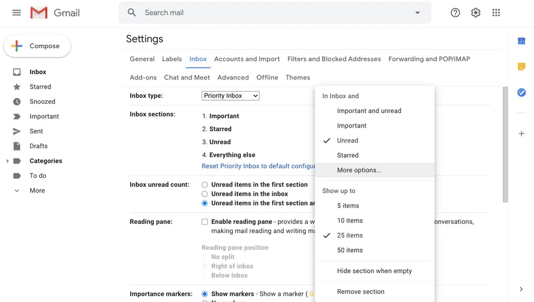The height and width of the screenshot is (302, 534).
Task: Select Unread items in first section and inbox
Action: (204, 203)
